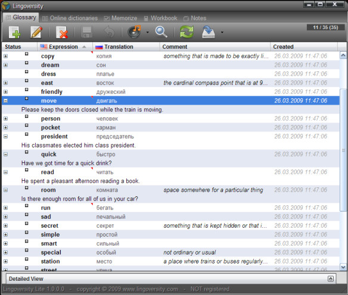This screenshot has height=295, width=348.
Task: Expand the secret row
Action: (5, 225)
